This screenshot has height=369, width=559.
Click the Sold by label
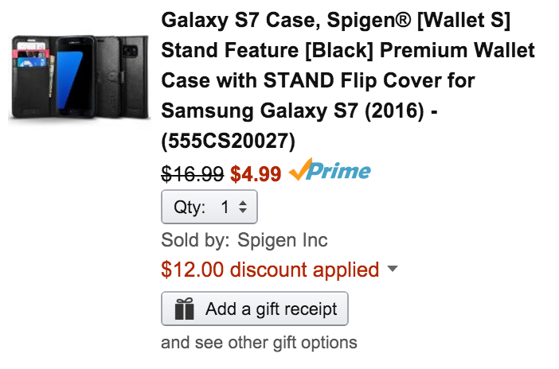[x=195, y=240]
